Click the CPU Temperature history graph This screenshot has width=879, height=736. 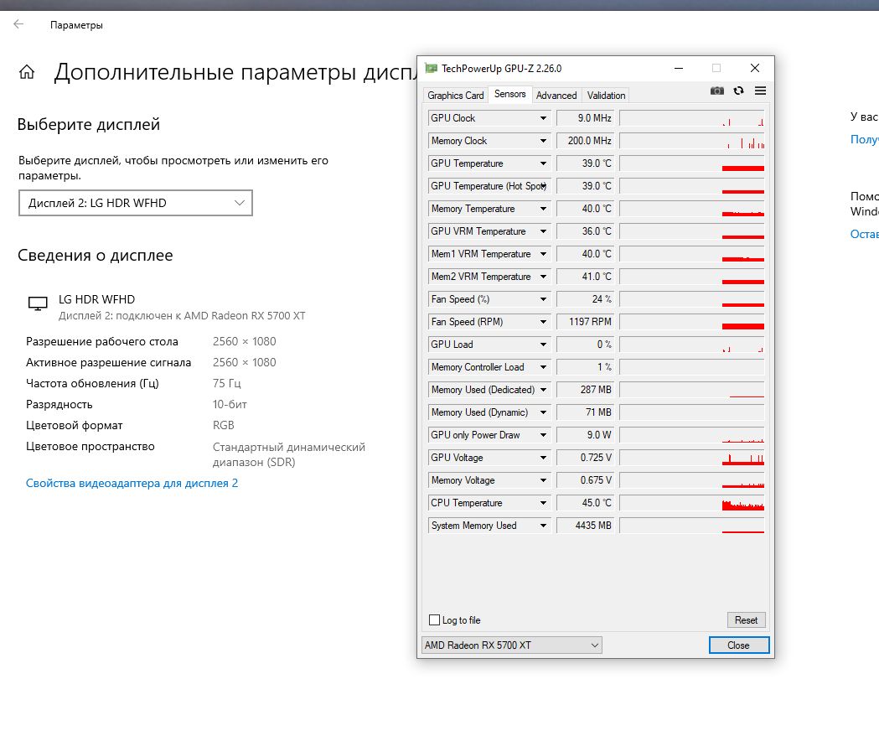tap(692, 503)
